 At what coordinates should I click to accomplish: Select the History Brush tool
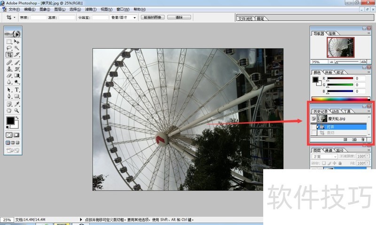[x=16, y=69]
